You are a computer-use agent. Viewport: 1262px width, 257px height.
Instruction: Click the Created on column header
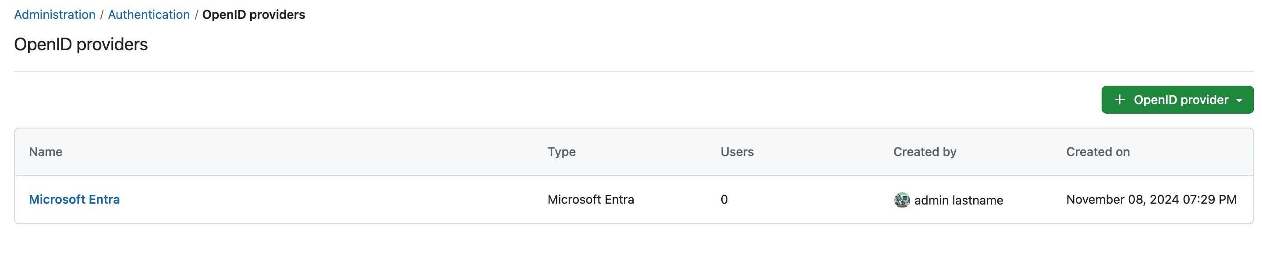1098,152
